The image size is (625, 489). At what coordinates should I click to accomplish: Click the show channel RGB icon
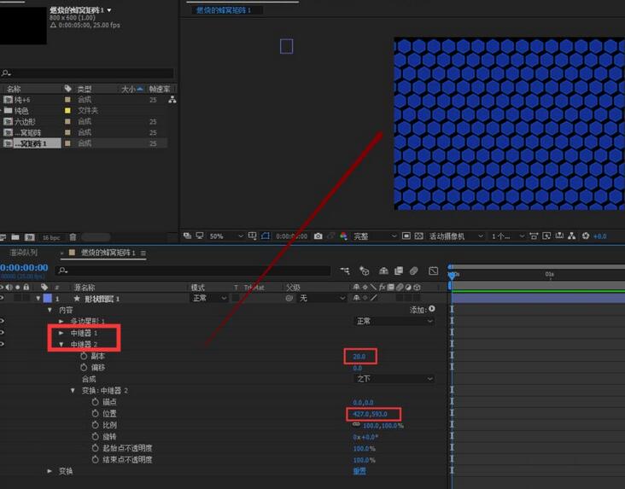[x=343, y=236]
